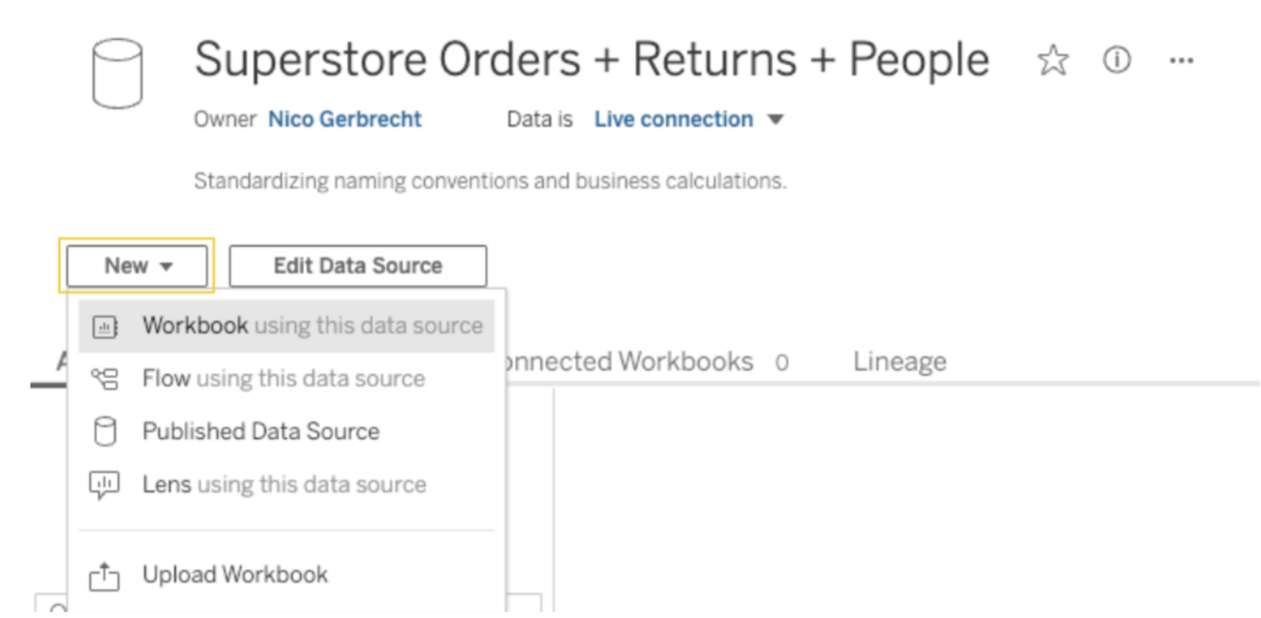The image size is (1261, 618).
Task: Open the Live connection dropdown
Action: click(688, 119)
